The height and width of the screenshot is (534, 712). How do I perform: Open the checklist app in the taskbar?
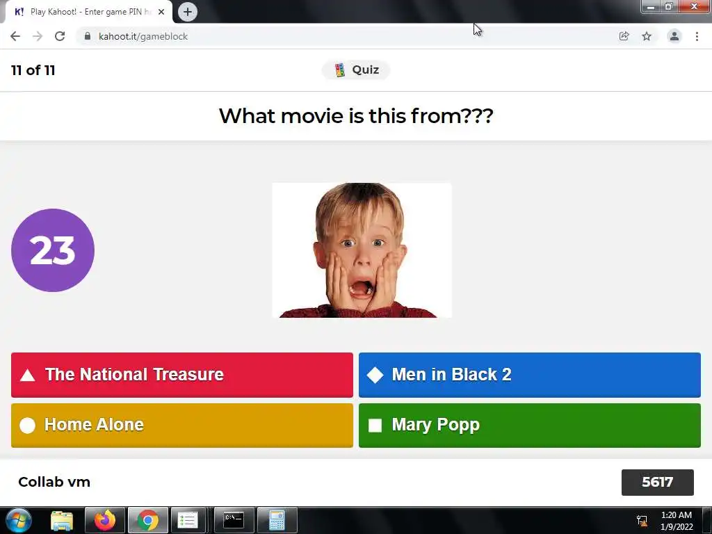pyautogui.click(x=188, y=520)
